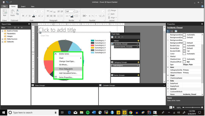Click the ShadowColor Automatic swatch
Viewport: 205px width, 116px height.
click(184, 59)
